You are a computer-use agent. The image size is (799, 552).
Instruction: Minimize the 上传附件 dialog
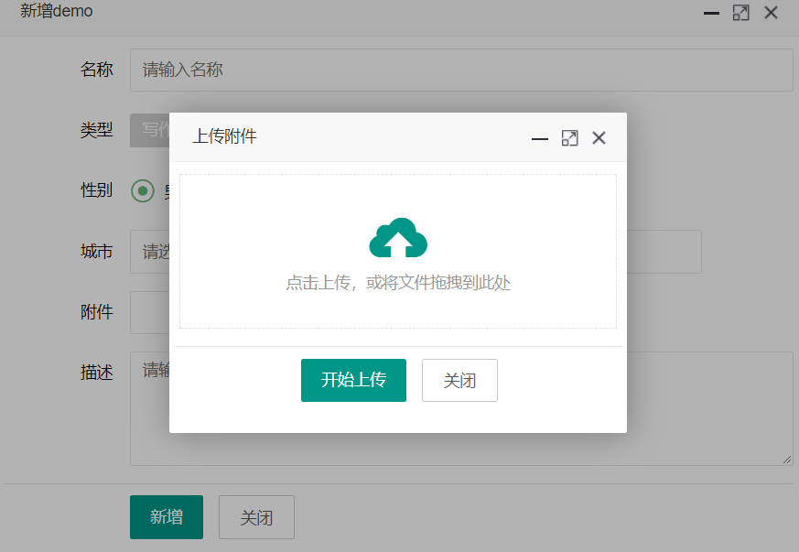pos(540,138)
